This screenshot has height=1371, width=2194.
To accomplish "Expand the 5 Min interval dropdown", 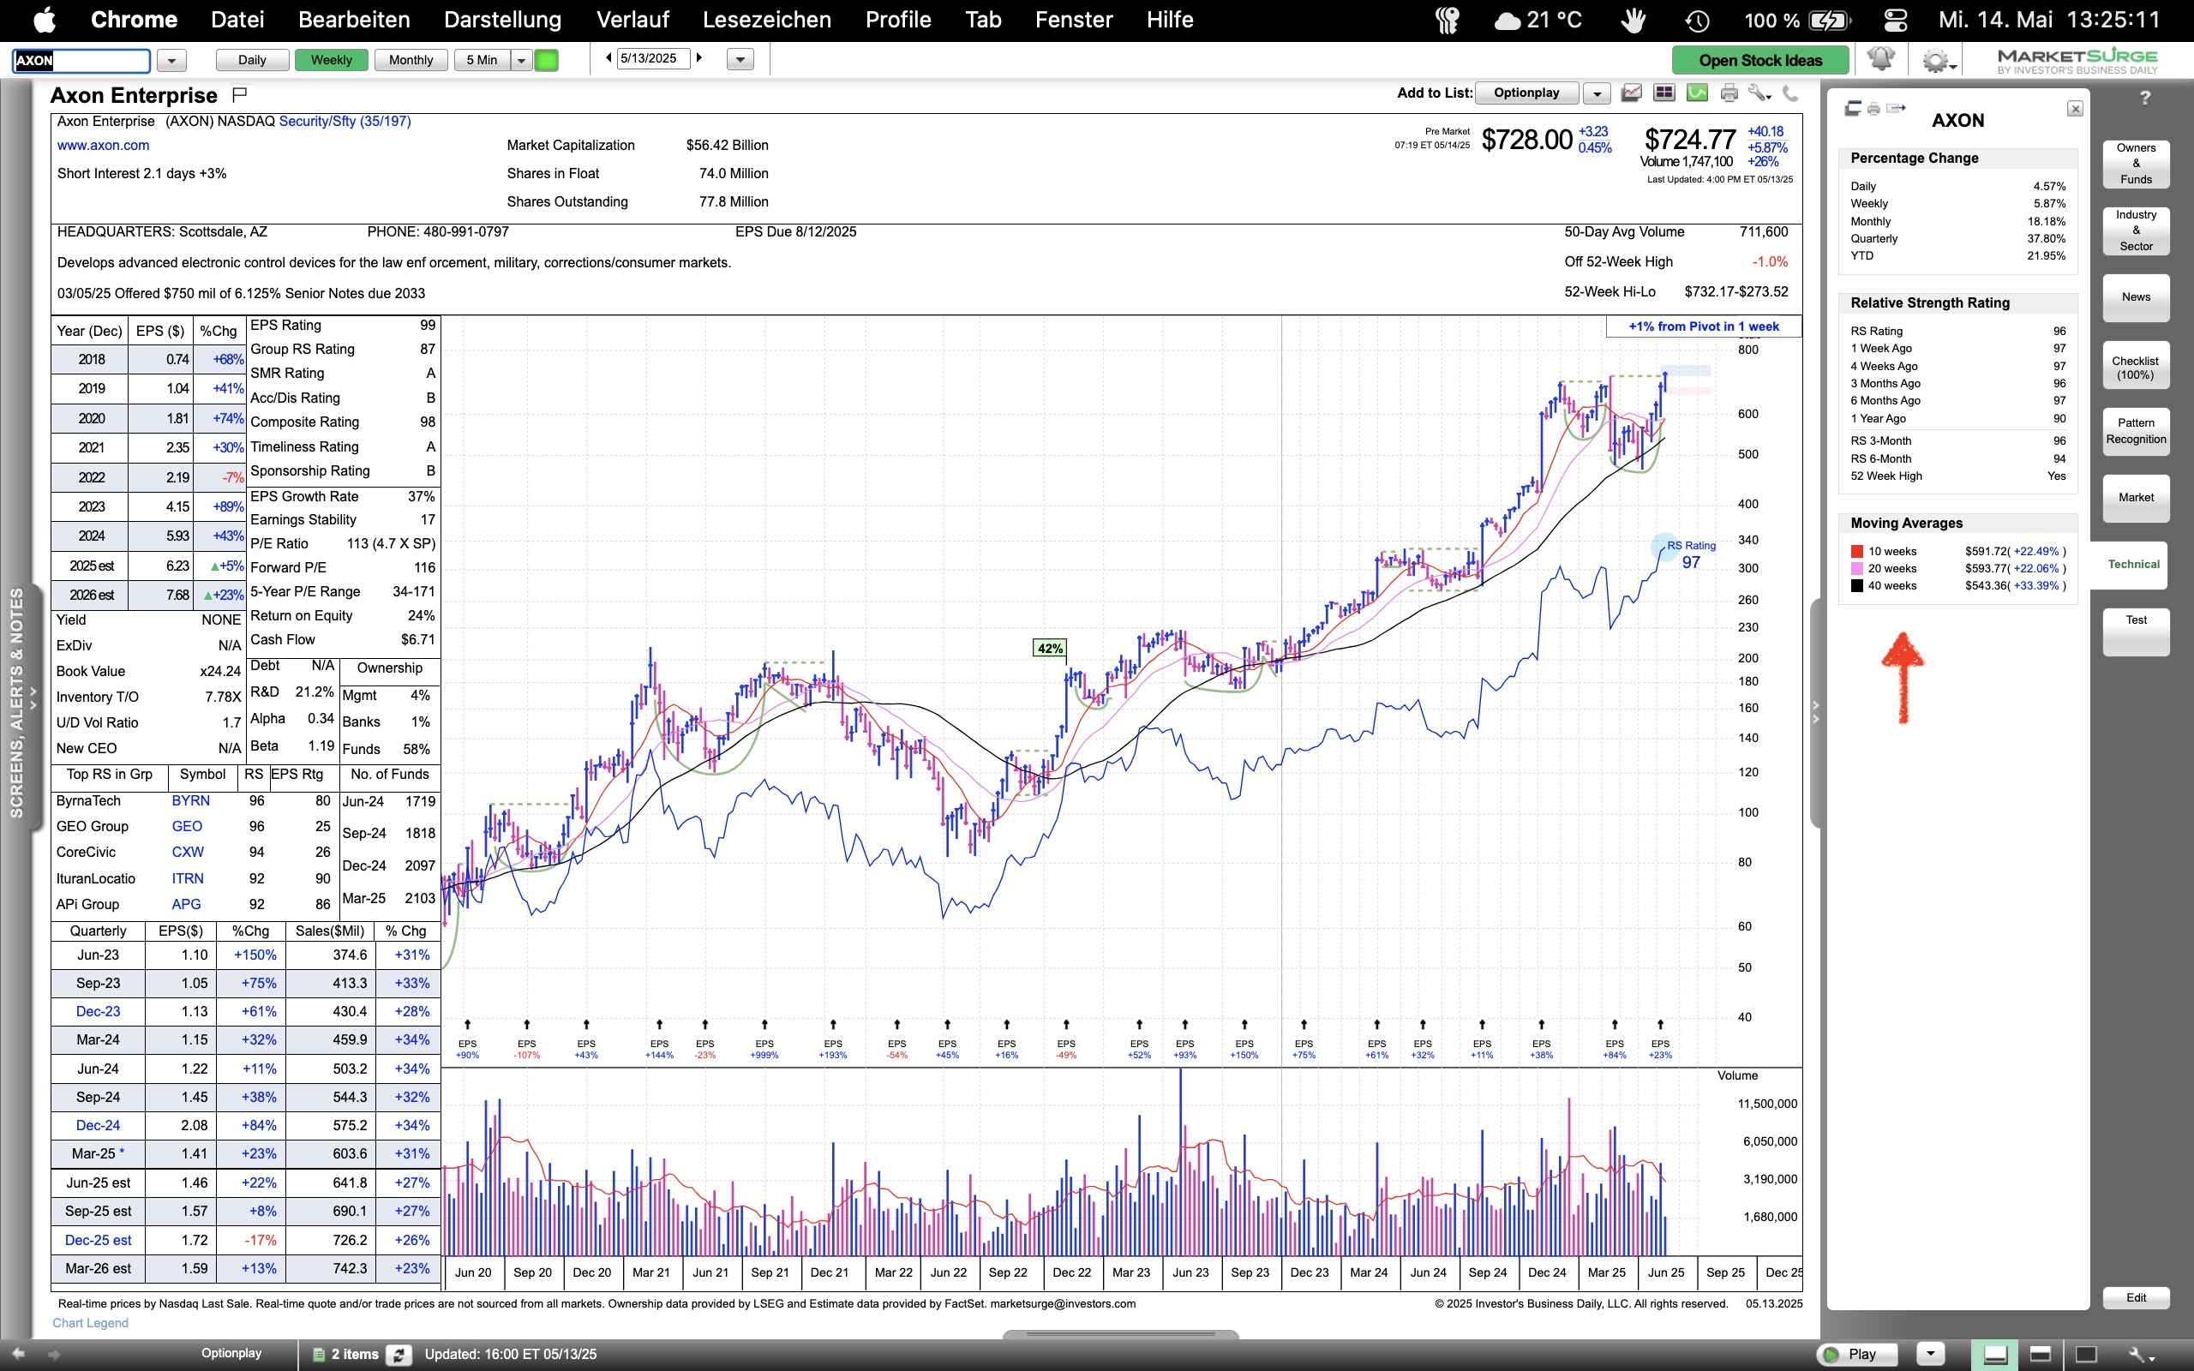I will (521, 61).
